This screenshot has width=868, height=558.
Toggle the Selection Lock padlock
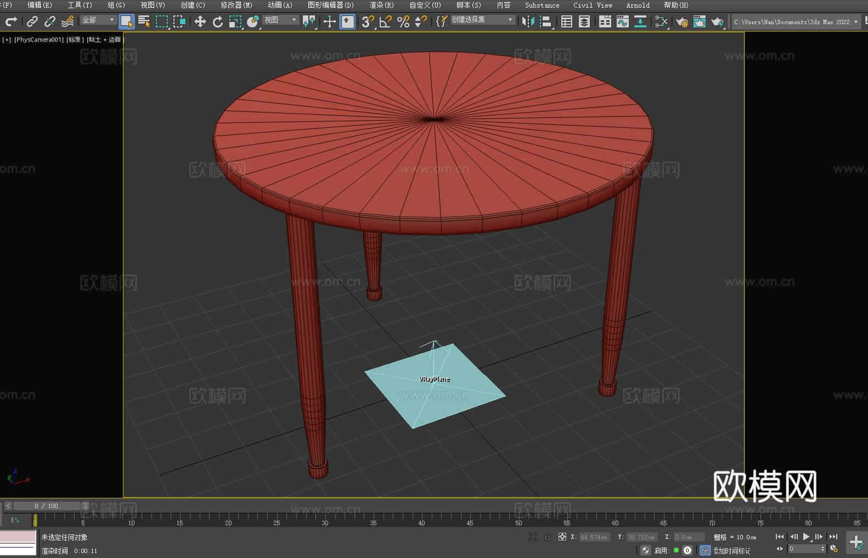pyautogui.click(x=548, y=537)
